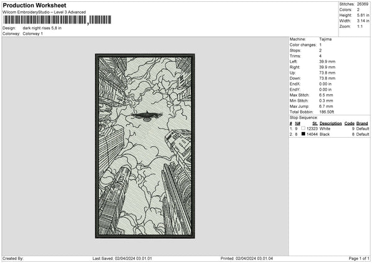The image size is (372, 263).
Task: Click the 'Brand' column header
Action: [x=362, y=123]
